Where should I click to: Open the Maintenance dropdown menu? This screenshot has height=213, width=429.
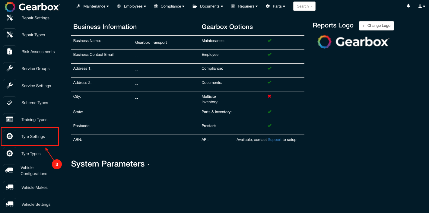point(93,6)
